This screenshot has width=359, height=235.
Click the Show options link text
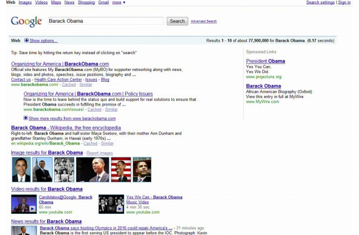pos(44,41)
